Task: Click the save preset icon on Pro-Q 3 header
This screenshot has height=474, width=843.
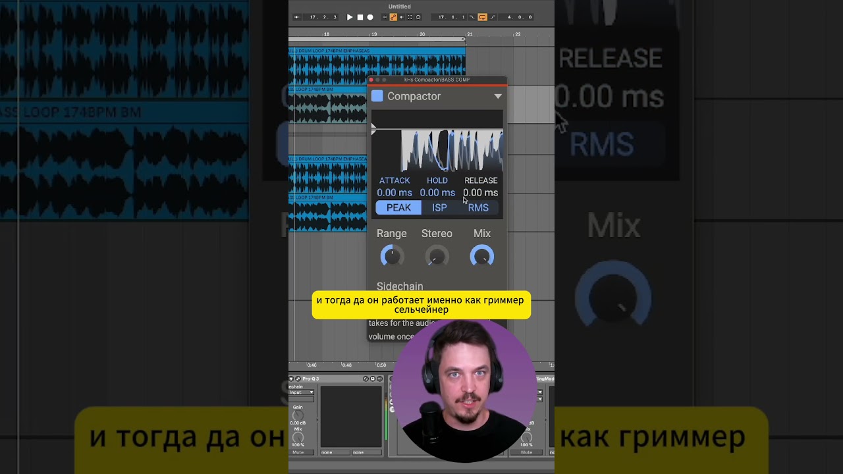Action: pyautogui.click(x=372, y=379)
